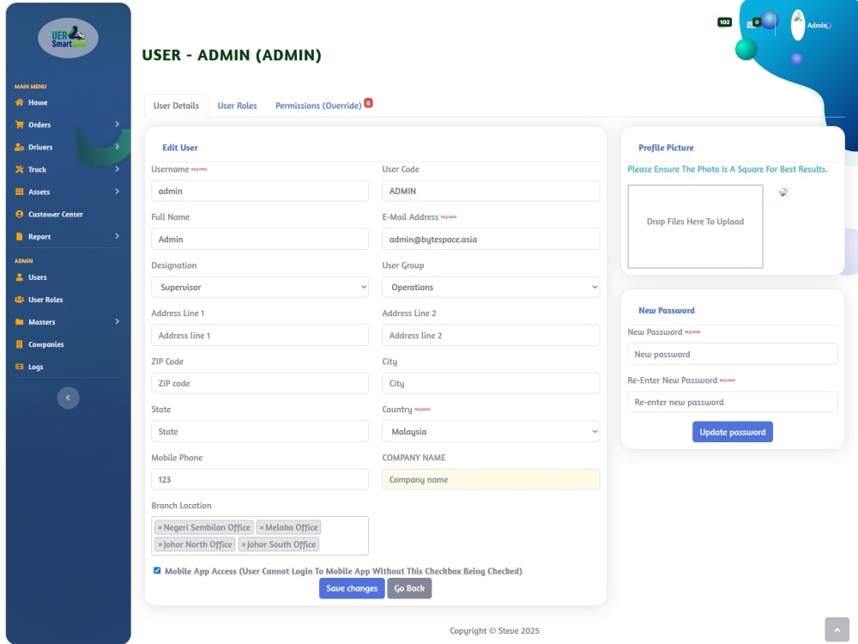Remove Melaka Office branch tag
This screenshot has height=644, width=858.
click(x=262, y=528)
